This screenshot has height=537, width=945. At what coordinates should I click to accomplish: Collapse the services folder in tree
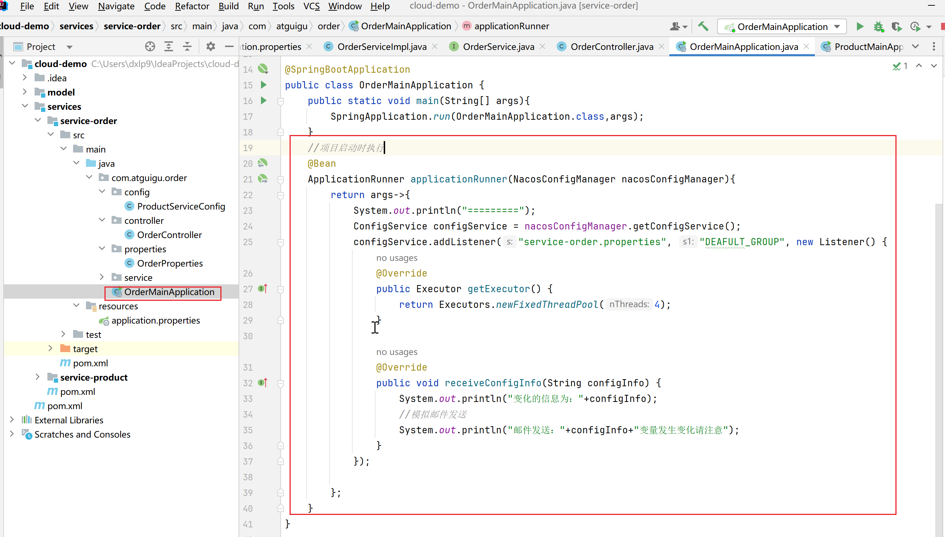(x=25, y=106)
